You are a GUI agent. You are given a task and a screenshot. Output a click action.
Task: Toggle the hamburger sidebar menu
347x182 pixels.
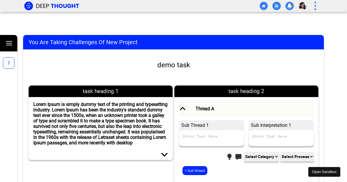pyautogui.click(x=9, y=43)
